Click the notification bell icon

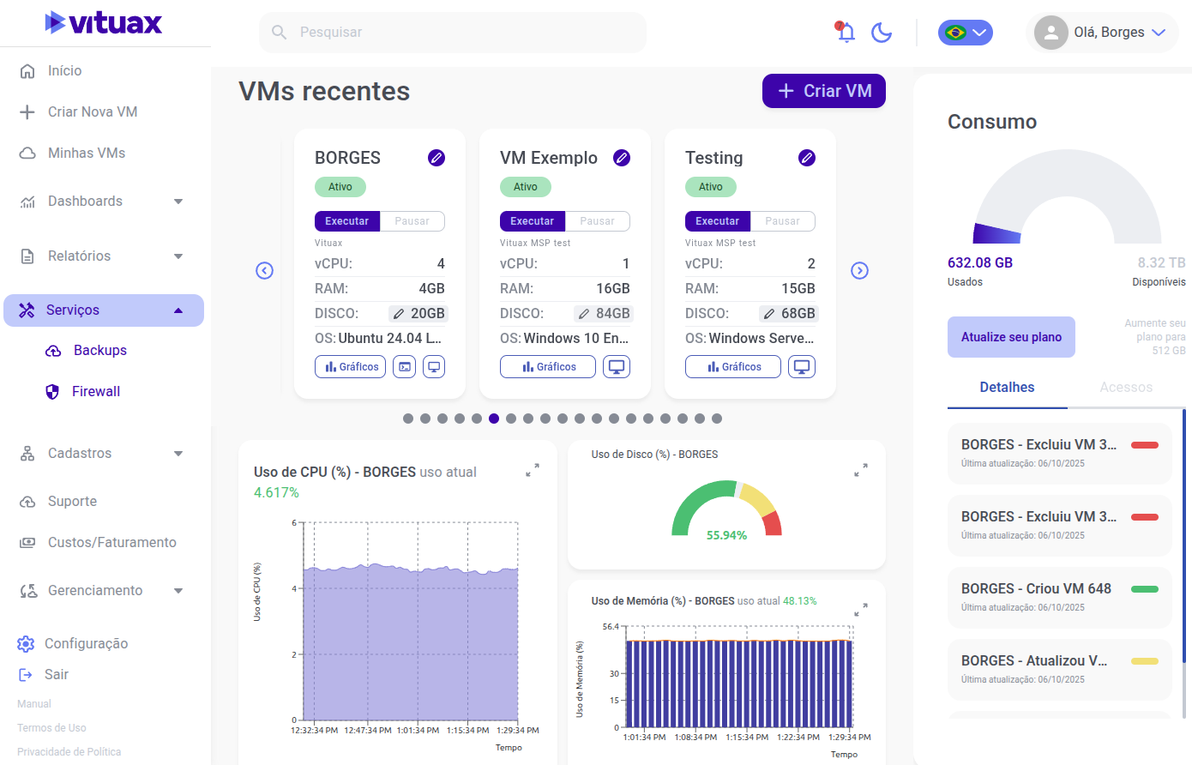pyautogui.click(x=846, y=33)
